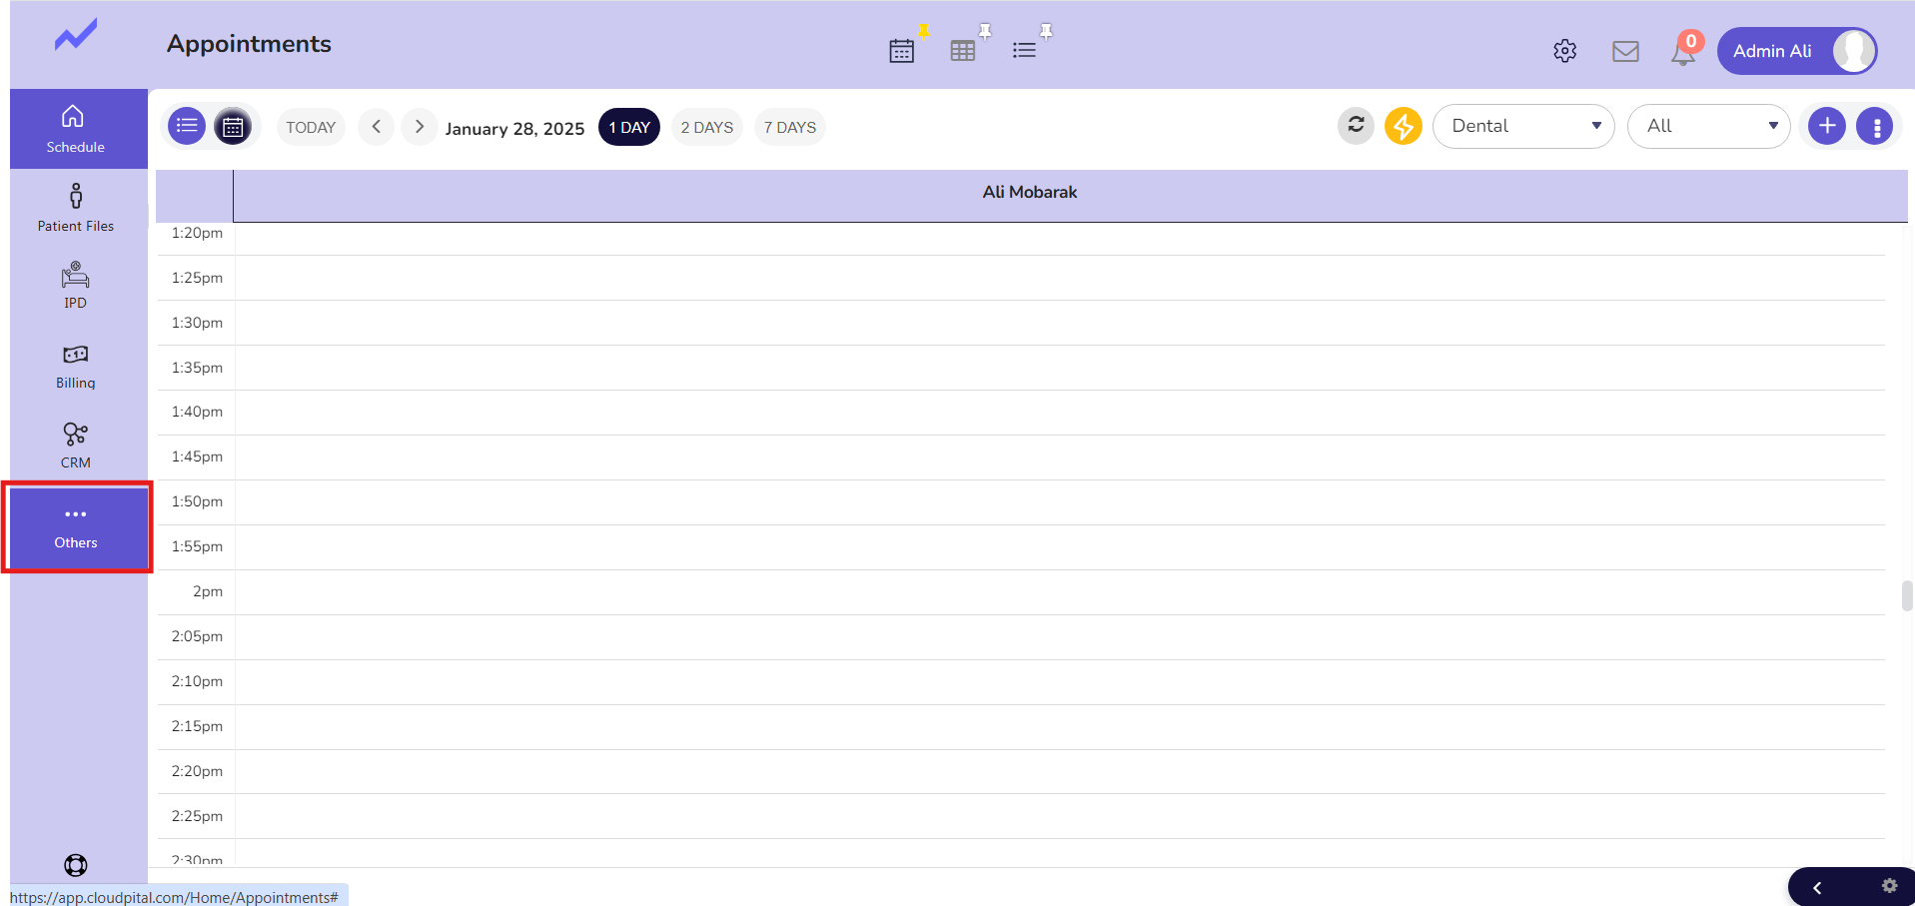
Task: Select the 1 DAY view option
Action: [x=629, y=127]
